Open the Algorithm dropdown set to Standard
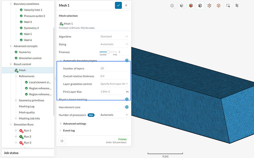 click(x=114, y=37)
